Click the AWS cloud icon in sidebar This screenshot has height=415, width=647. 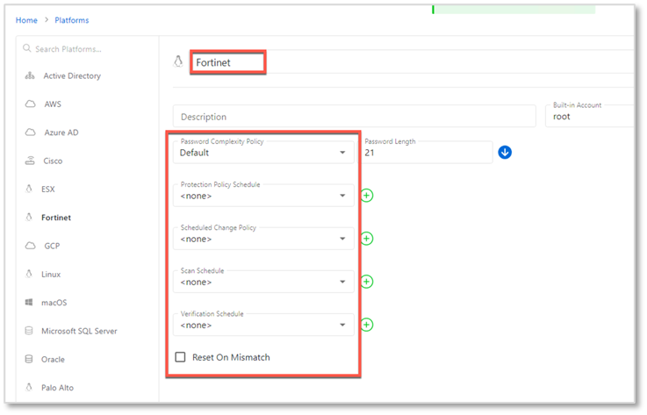click(30, 104)
